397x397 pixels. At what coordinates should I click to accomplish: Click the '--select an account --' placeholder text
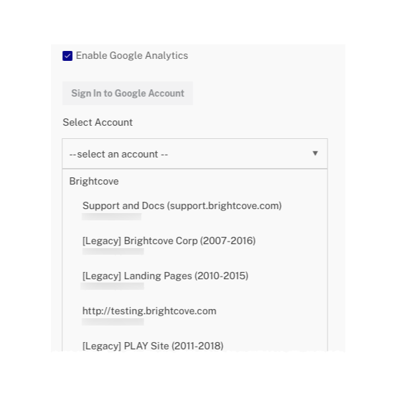pyautogui.click(x=119, y=154)
